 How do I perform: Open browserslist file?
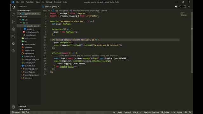[x=29, y=54]
